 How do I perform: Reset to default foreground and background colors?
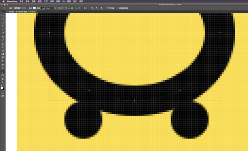point(1,85)
